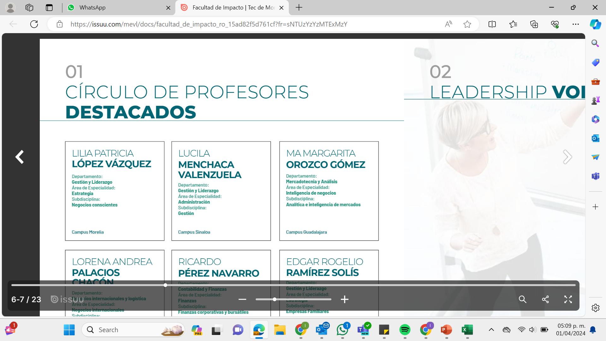Click the issuu URL address bar
The width and height of the screenshot is (606, 341).
point(209,24)
